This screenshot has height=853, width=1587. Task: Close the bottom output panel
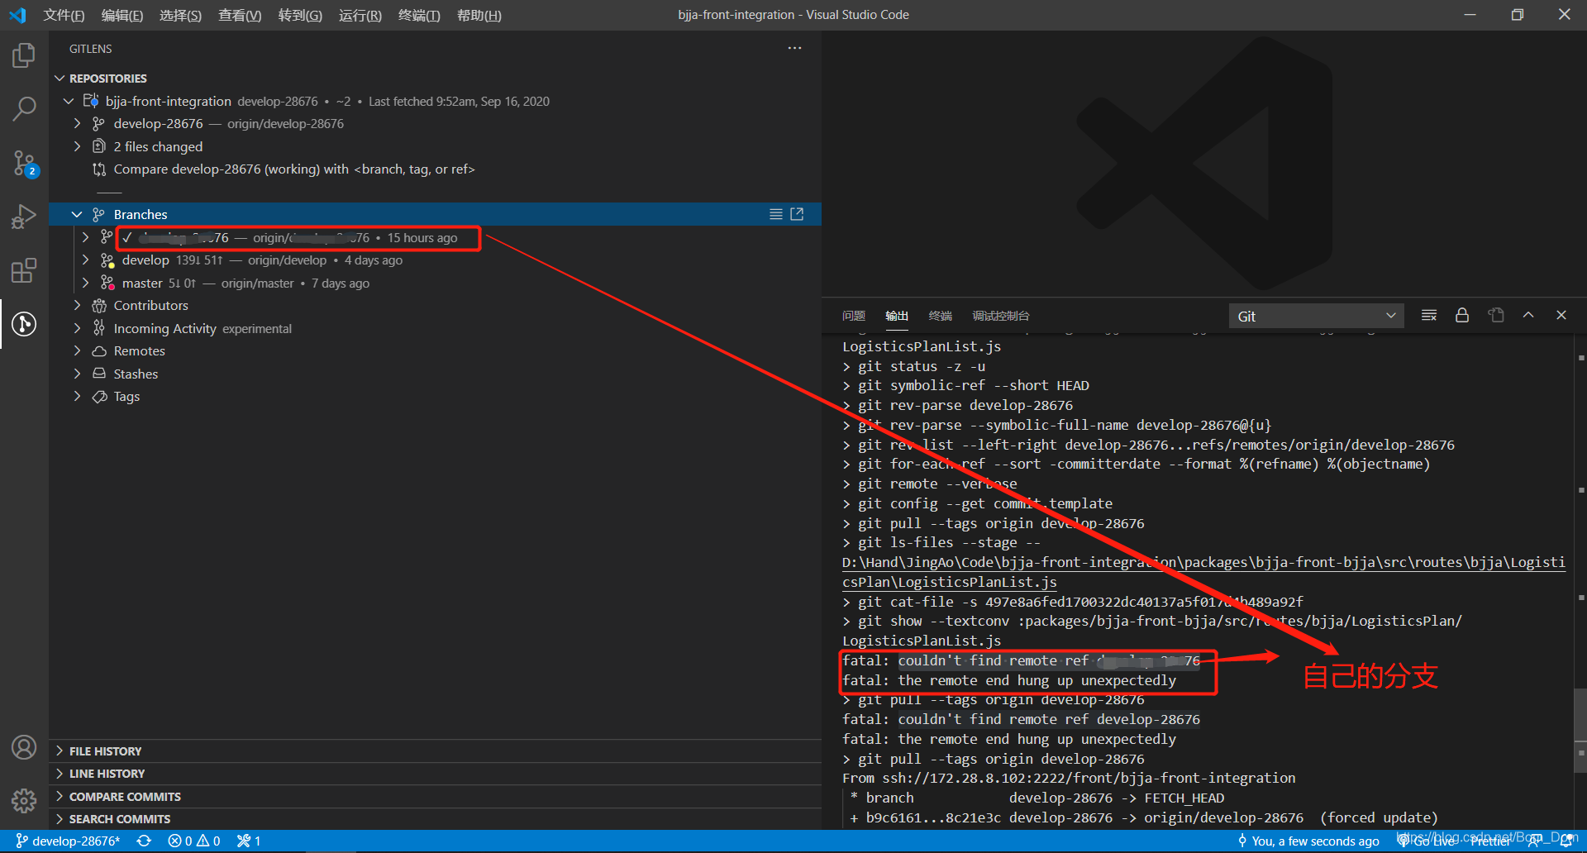tap(1561, 316)
